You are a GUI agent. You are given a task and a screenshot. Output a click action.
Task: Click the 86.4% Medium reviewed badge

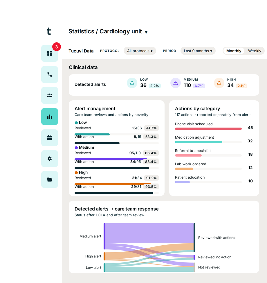(151, 153)
